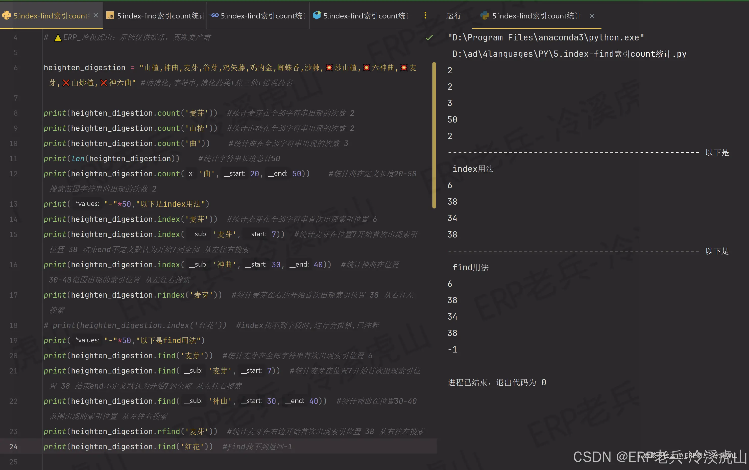This screenshot has height=470, width=749.
Task: Click the Go file icon on the third tab
Action: (214, 16)
